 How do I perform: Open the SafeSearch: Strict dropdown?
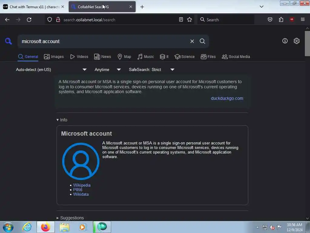[x=151, y=70]
